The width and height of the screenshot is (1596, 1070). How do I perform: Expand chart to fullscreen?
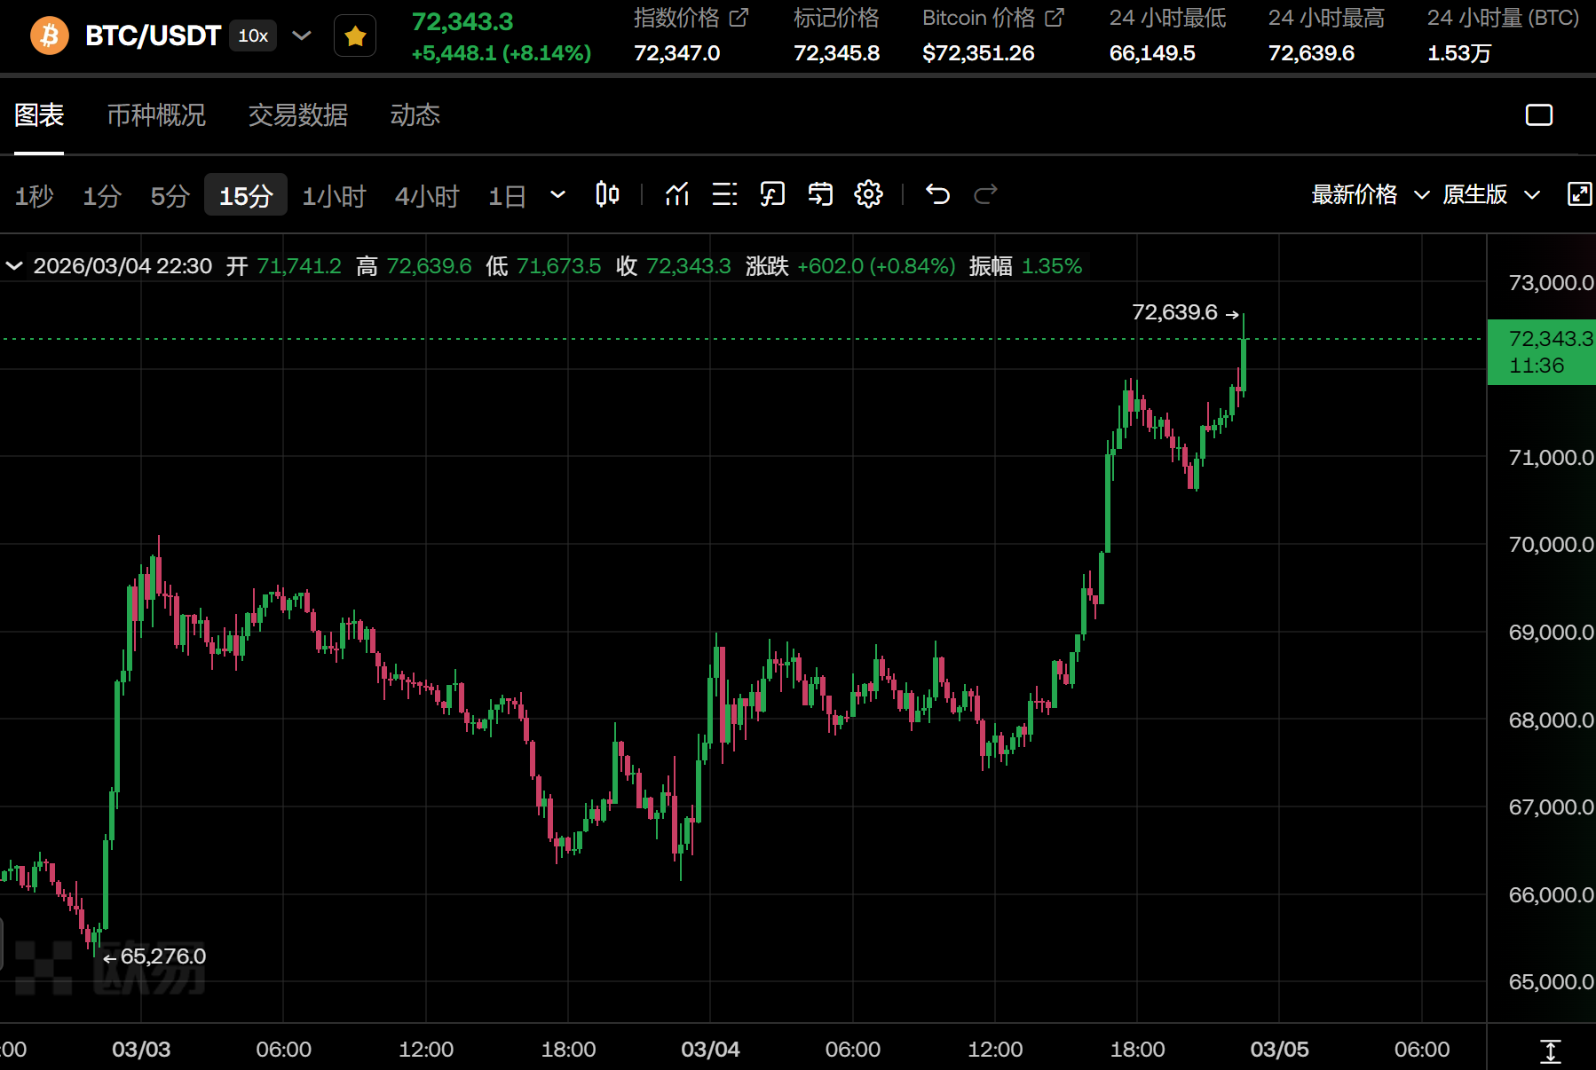click(1579, 194)
